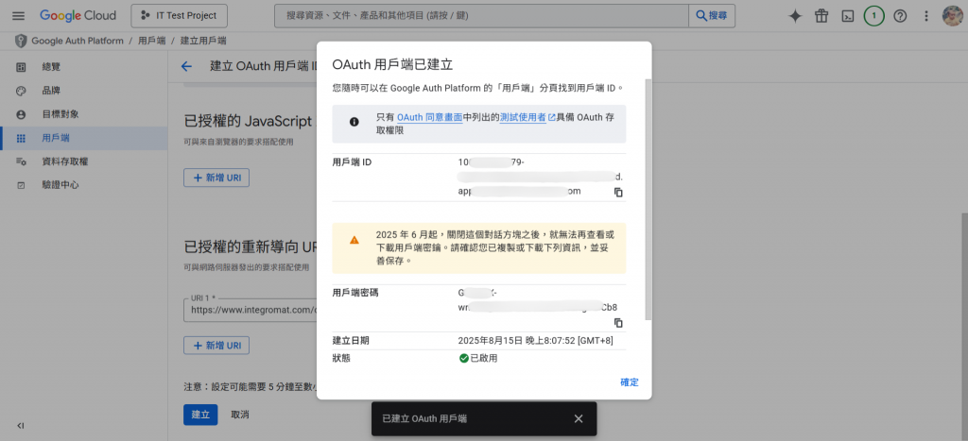The image size is (968, 441).
Task: Click the 目標對象 person icon
Action: click(21, 114)
